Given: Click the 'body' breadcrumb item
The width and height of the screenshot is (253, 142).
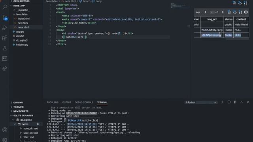Looking at the screenshot, I should (x=98, y=1).
